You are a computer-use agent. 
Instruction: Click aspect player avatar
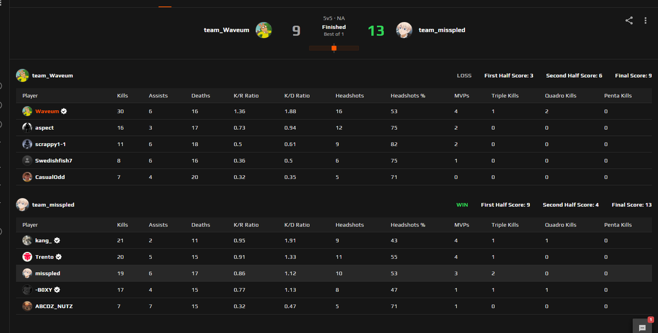click(27, 128)
